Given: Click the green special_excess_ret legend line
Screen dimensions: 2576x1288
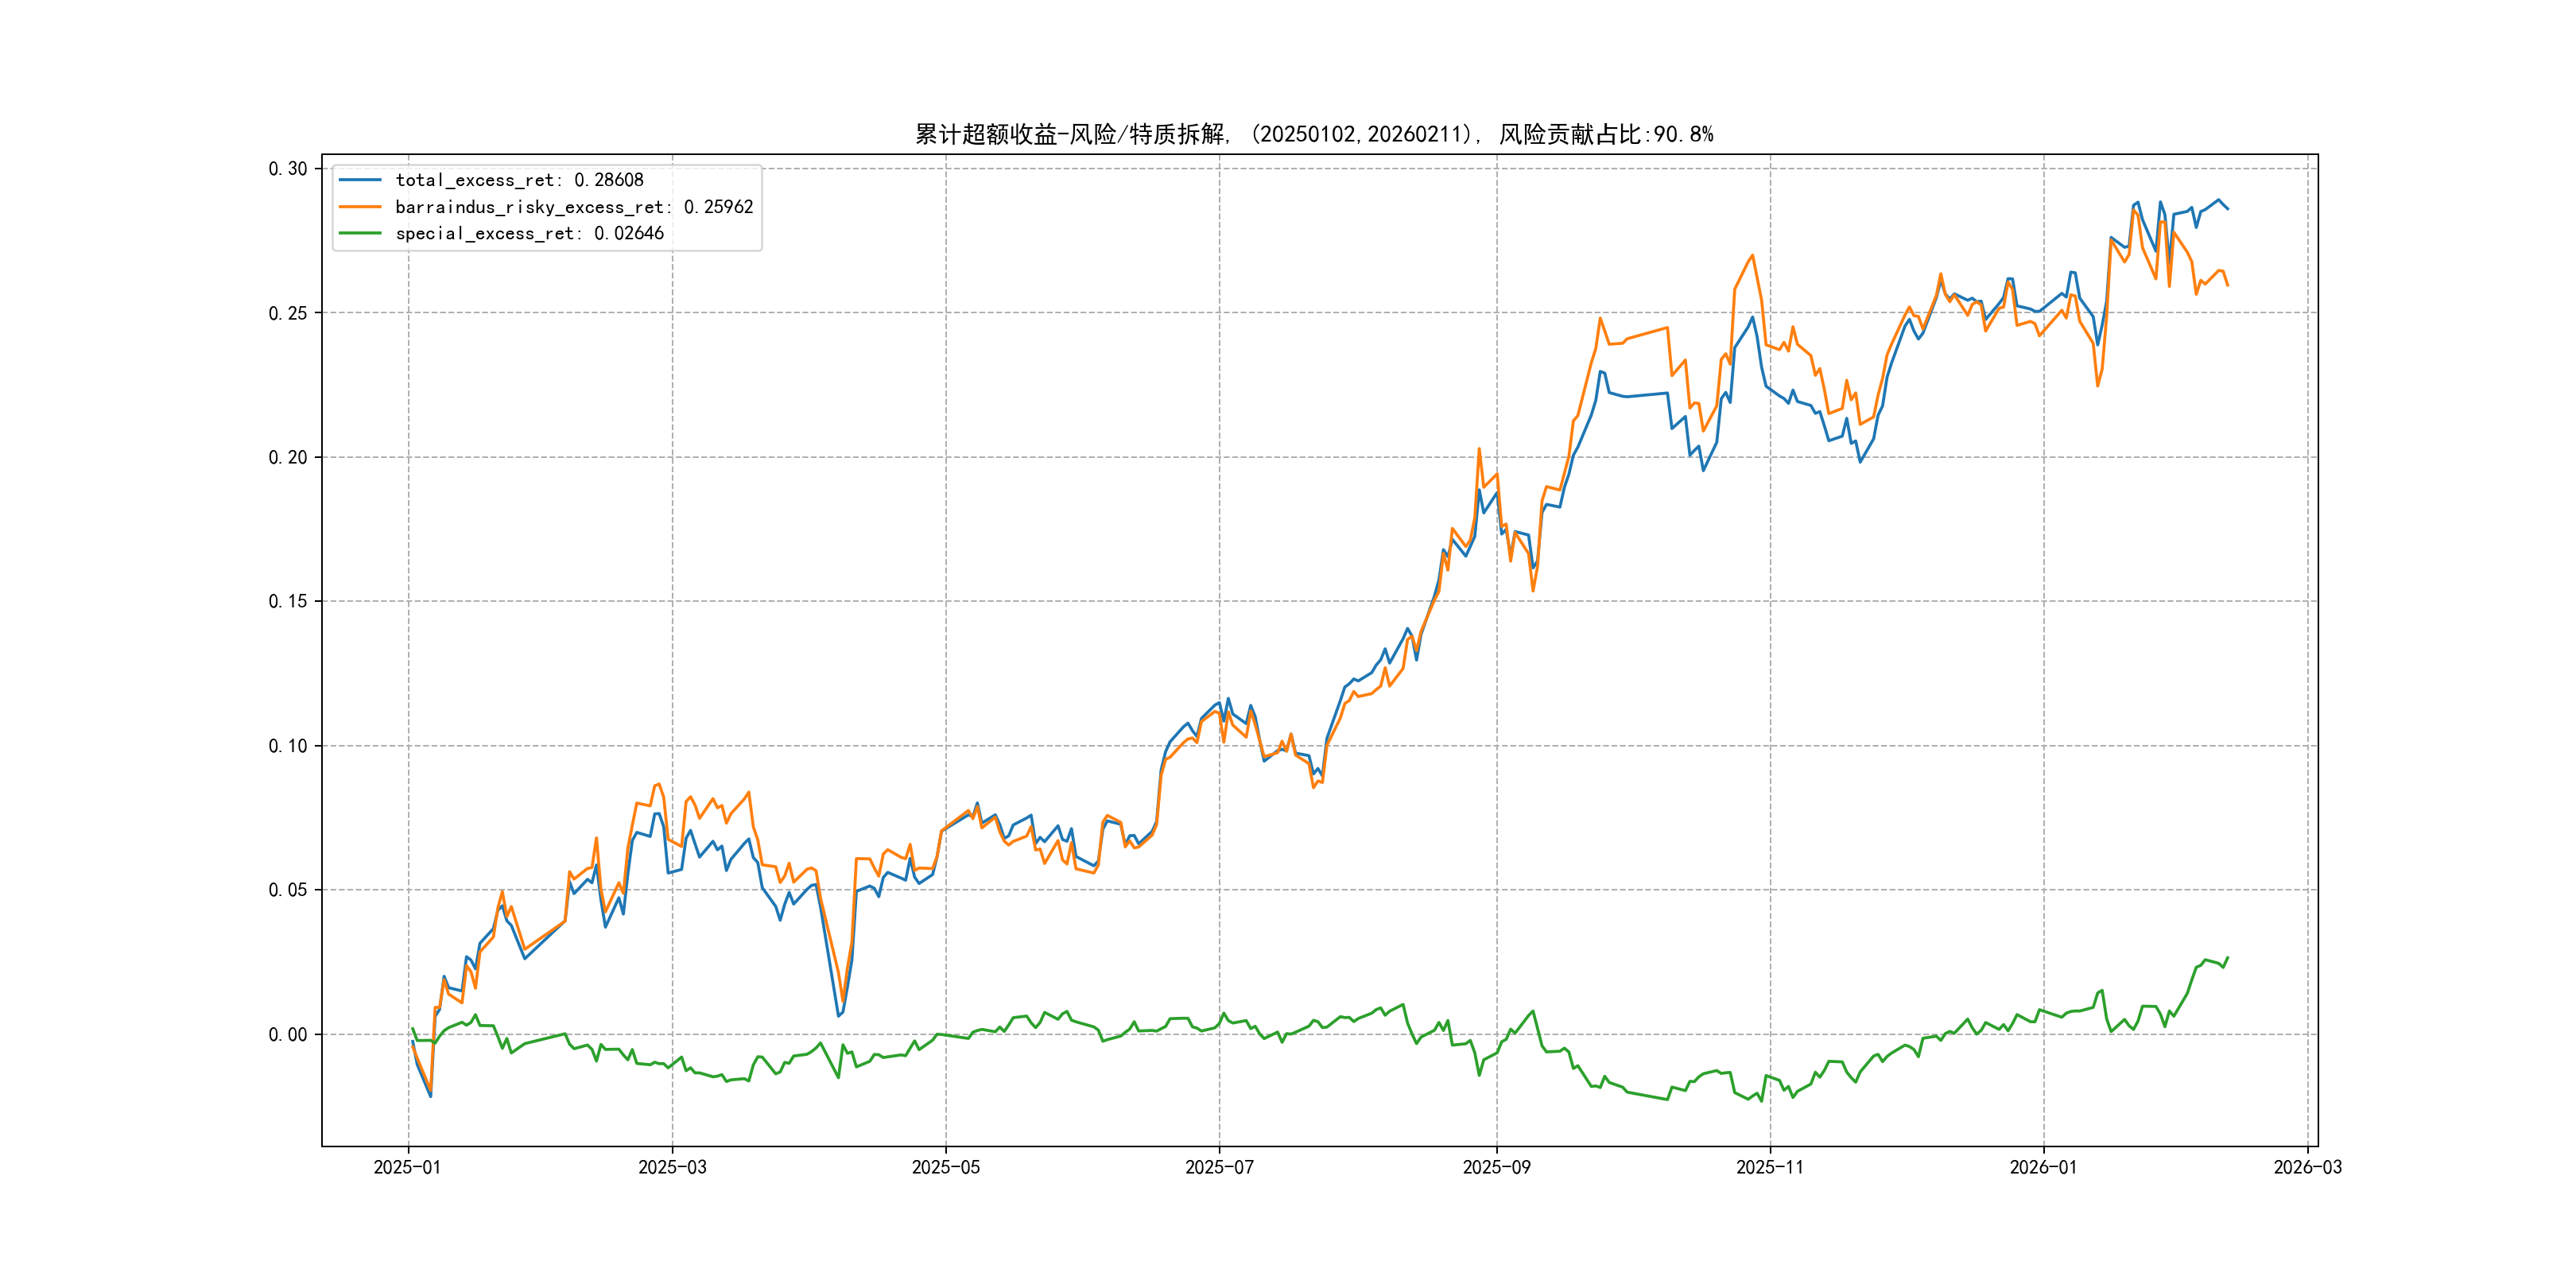Looking at the screenshot, I should [360, 233].
